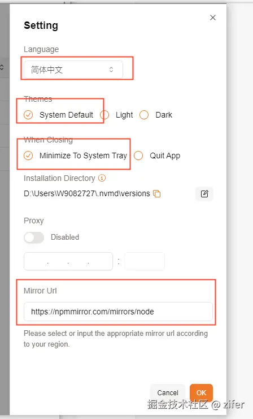Click the D:\Users\W9082727\.nvmd\versions path text
The image size is (253, 419).
(x=87, y=193)
